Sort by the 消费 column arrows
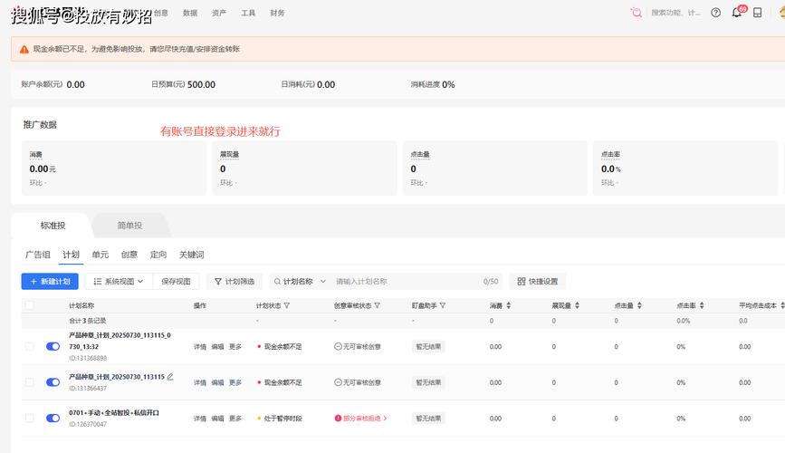Image resolution: width=785 pixels, height=453 pixels. 509,305
